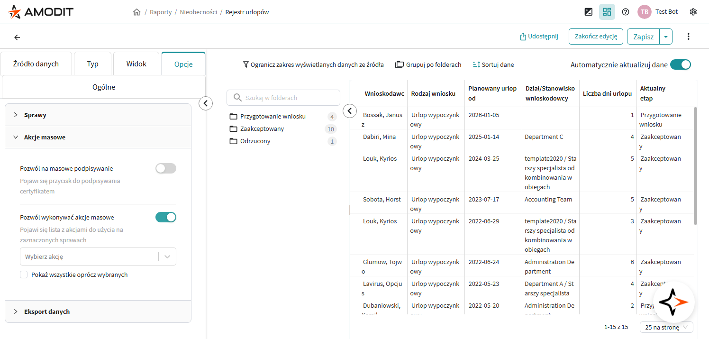Click the back arrow icon
Screen dimensions: 709x339
[x=17, y=37]
